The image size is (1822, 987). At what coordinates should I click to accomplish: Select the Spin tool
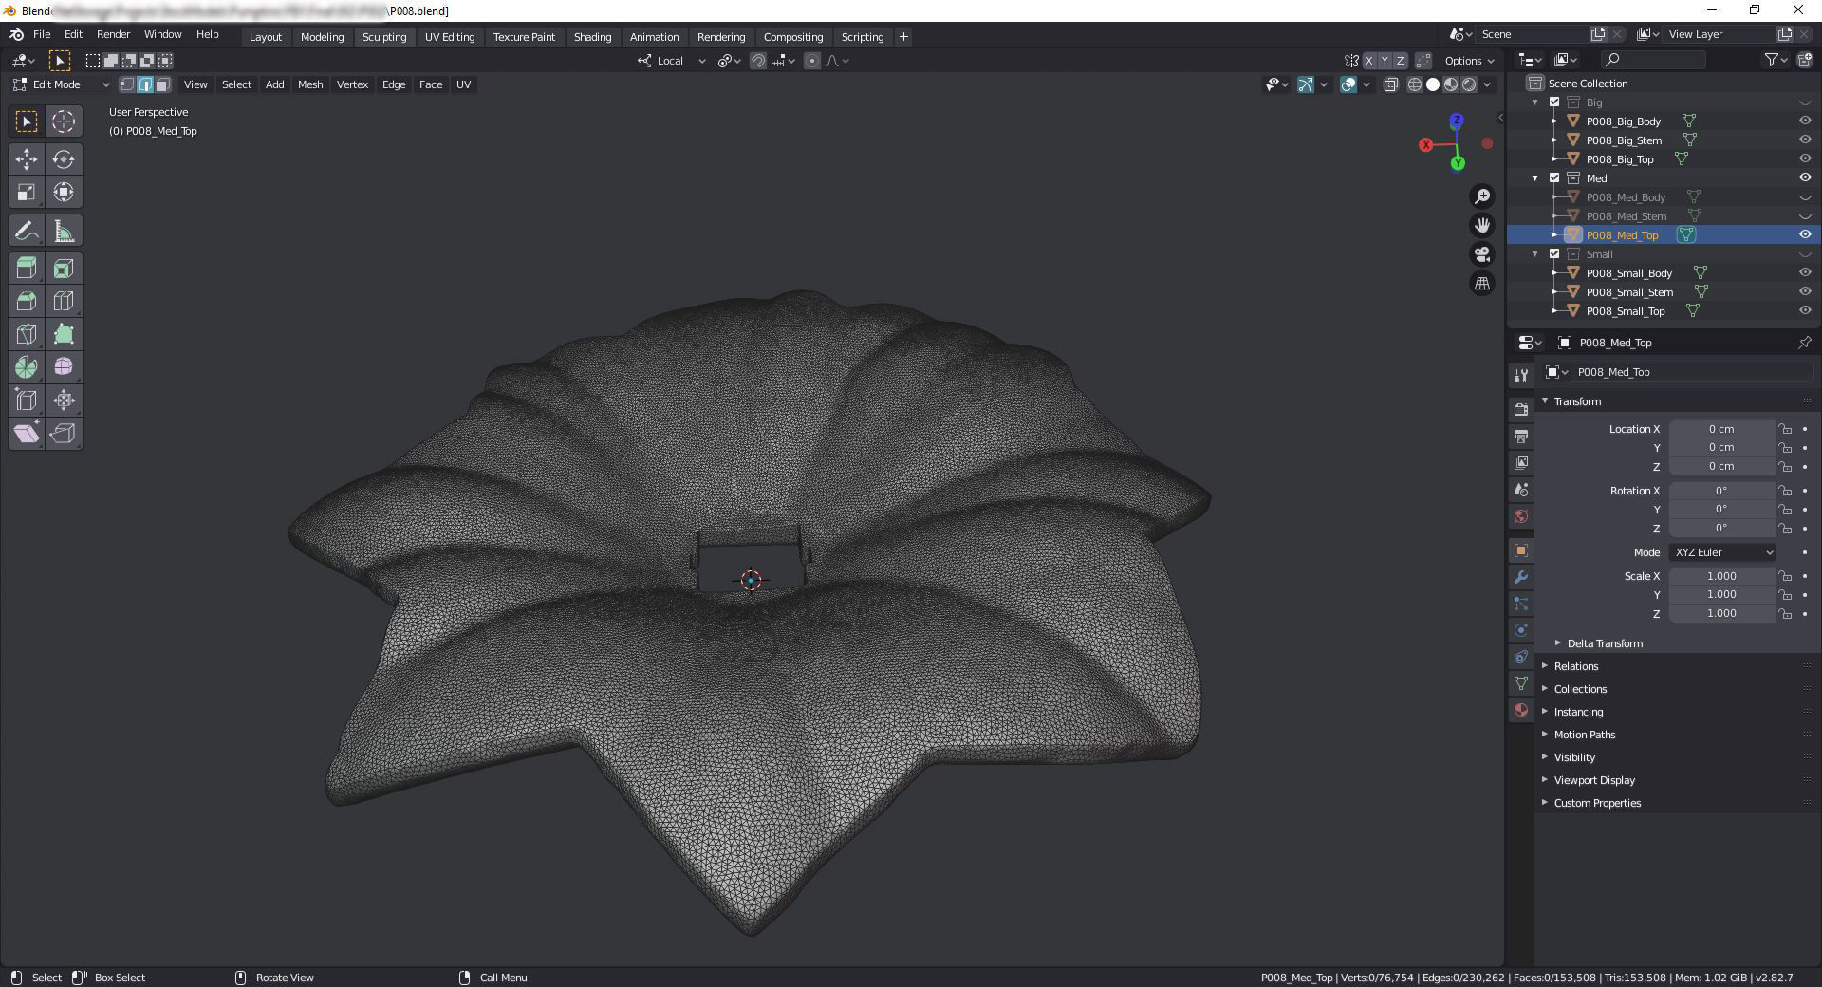pos(27,367)
